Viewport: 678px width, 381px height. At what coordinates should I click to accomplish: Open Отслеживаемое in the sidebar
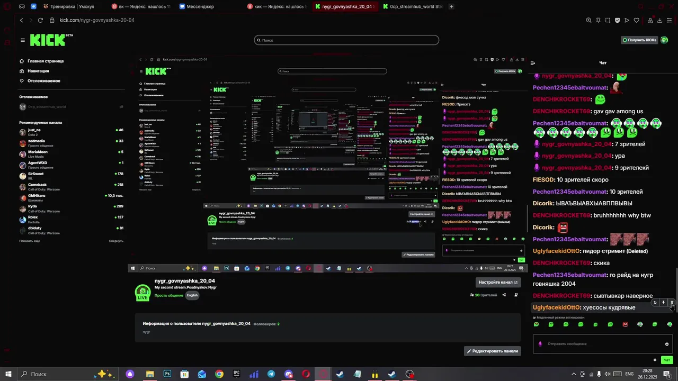[x=43, y=81]
